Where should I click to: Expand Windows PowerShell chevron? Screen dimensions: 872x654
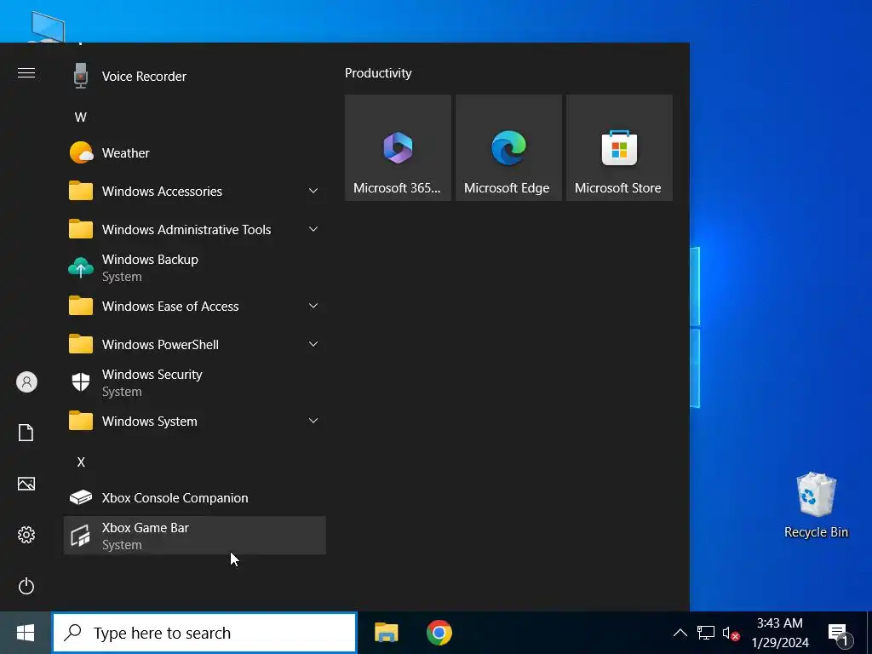tap(313, 344)
